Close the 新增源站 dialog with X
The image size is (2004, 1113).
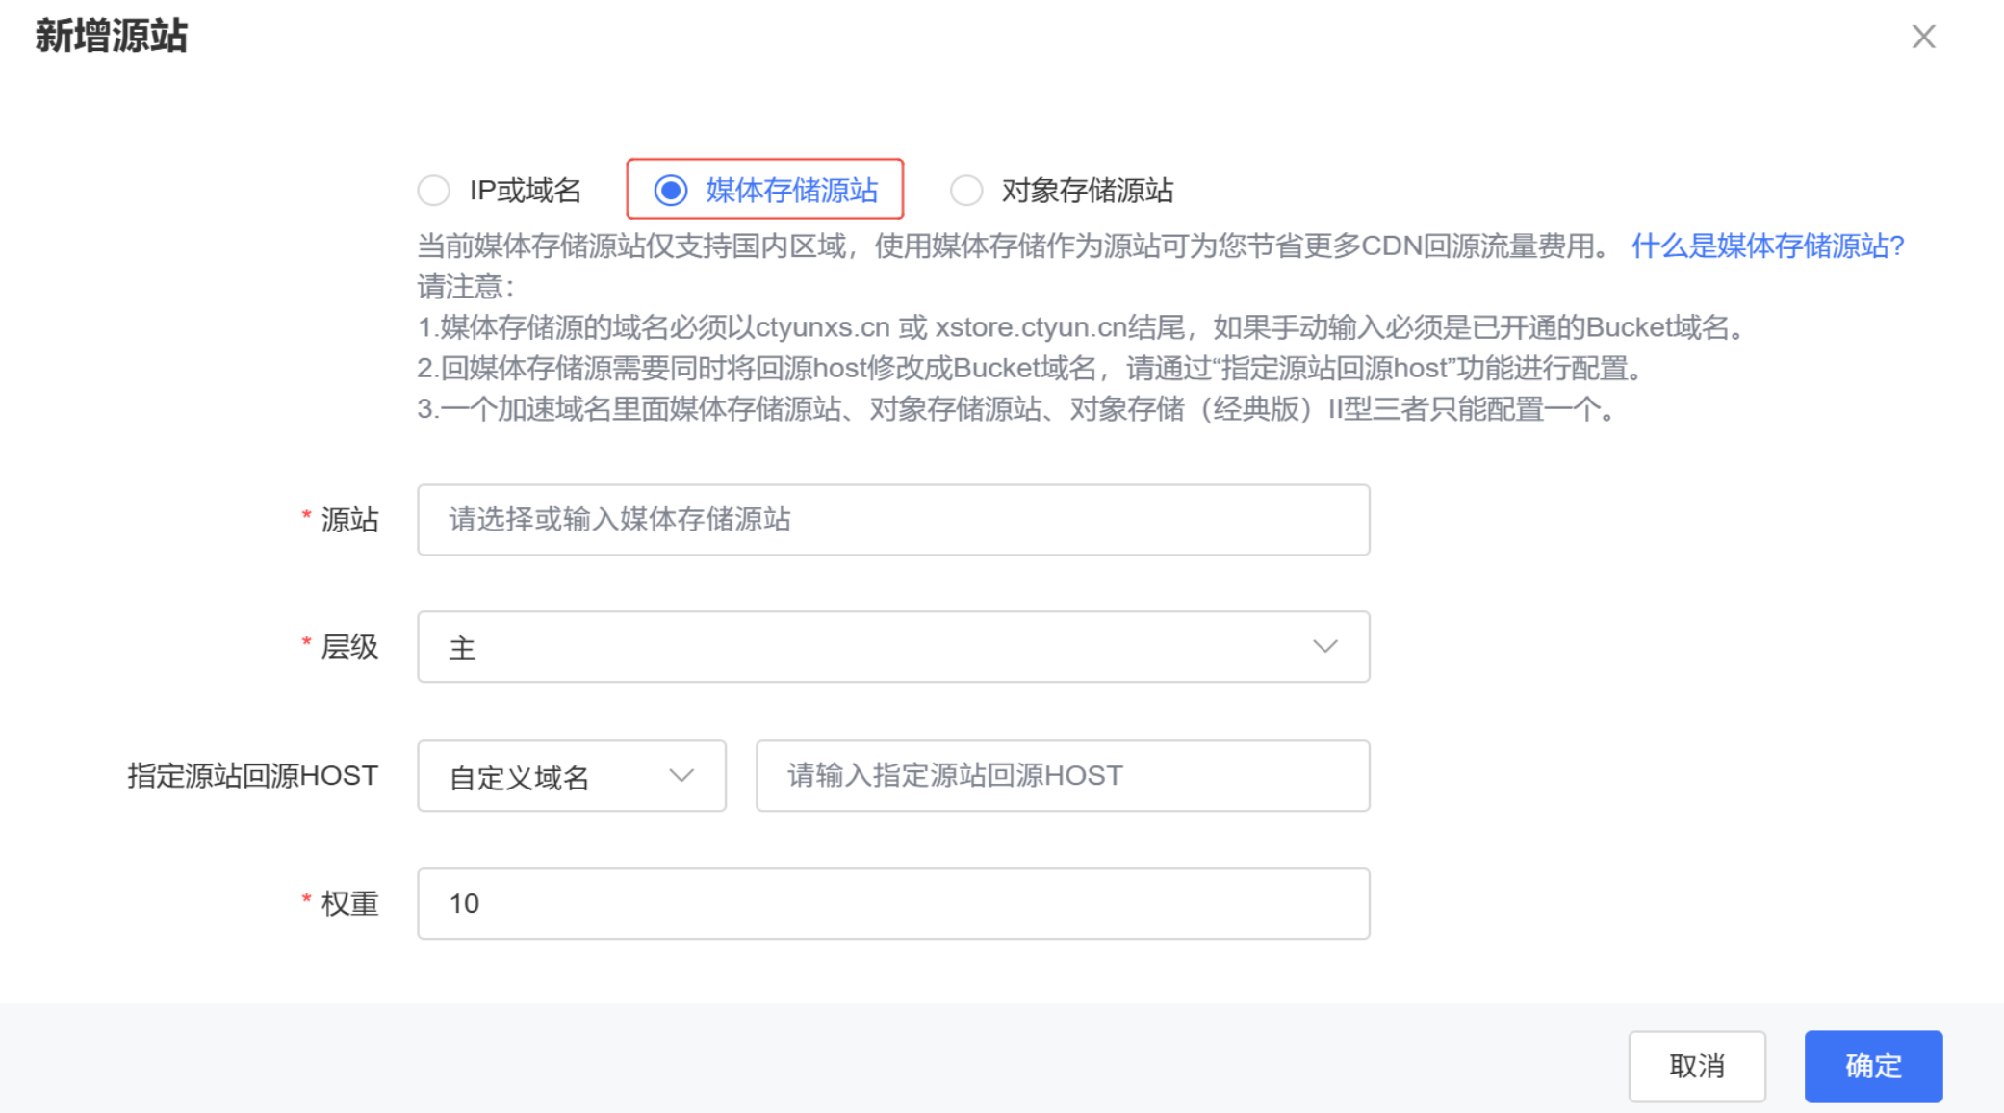(x=1923, y=37)
